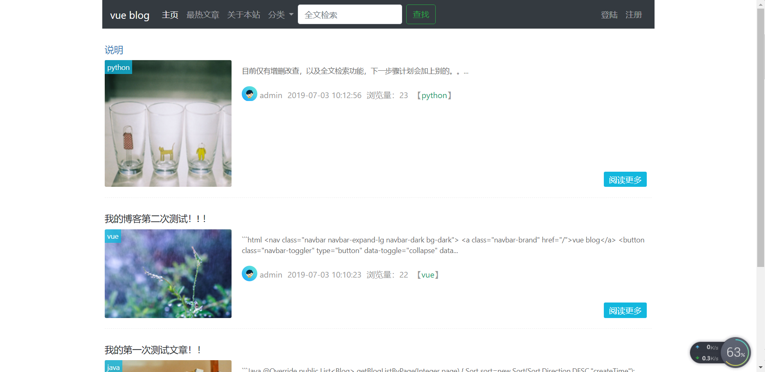Click the 63% memory circle widget
Image resolution: width=765 pixels, height=372 pixels.
click(x=736, y=352)
